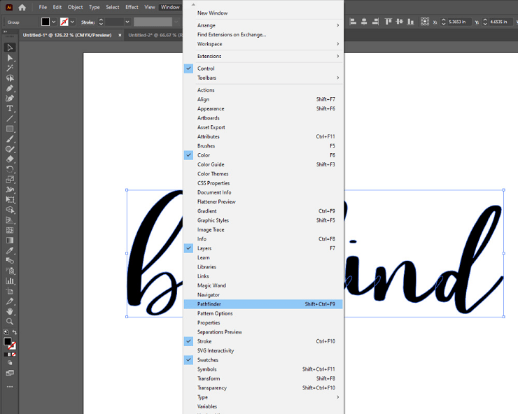This screenshot has height=414, width=518.
Task: Close the Untitled-1 document tab
Action: (x=120, y=35)
